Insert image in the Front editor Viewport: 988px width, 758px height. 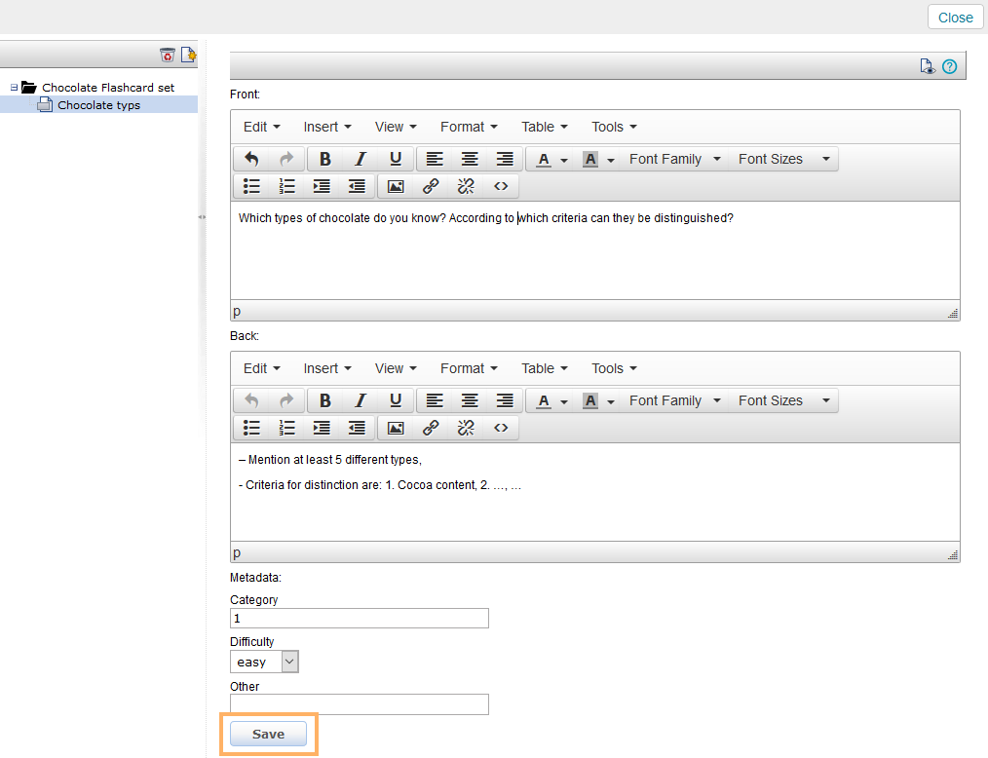pyautogui.click(x=396, y=186)
